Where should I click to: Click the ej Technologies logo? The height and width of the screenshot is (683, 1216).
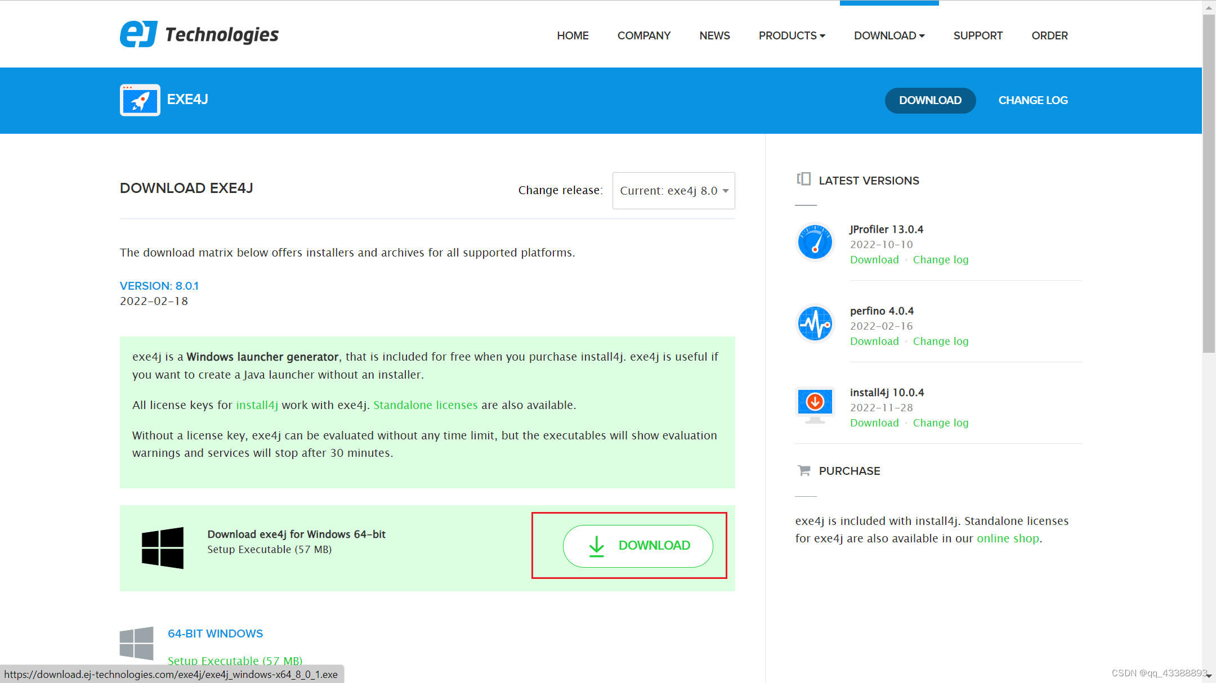(199, 34)
